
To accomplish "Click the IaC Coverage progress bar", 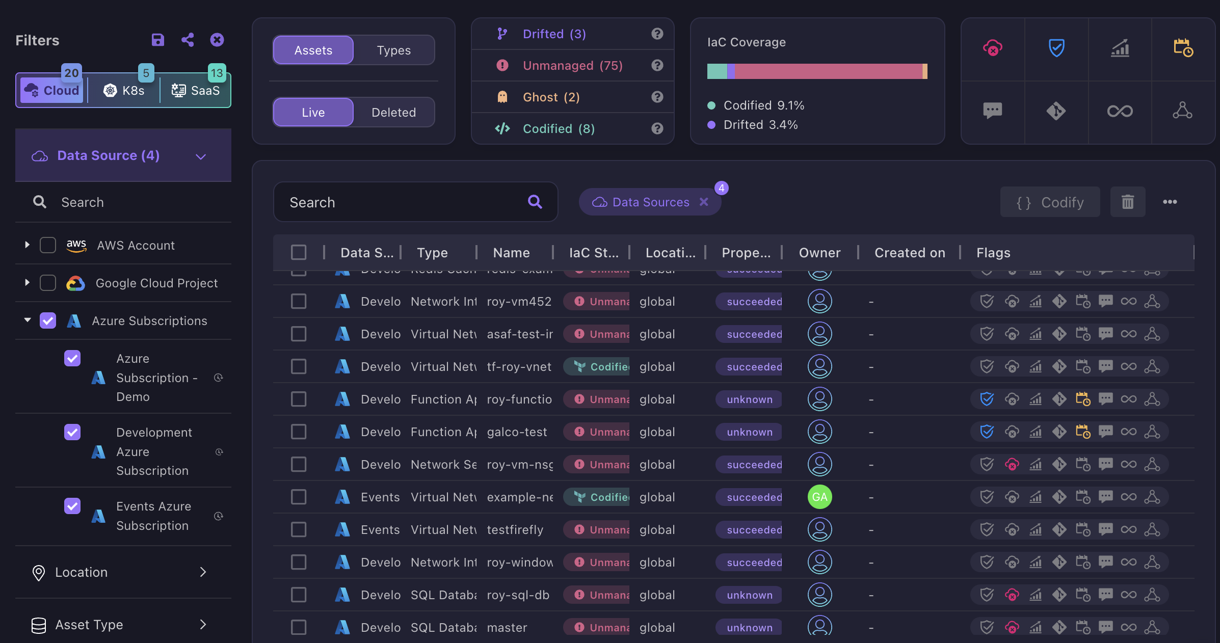I will (816, 71).
